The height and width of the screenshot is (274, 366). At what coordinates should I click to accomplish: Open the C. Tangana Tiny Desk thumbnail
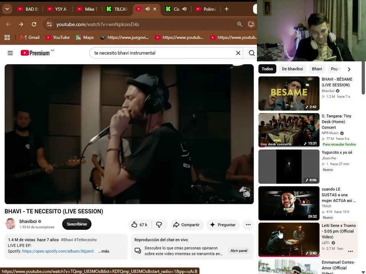pos(289,130)
